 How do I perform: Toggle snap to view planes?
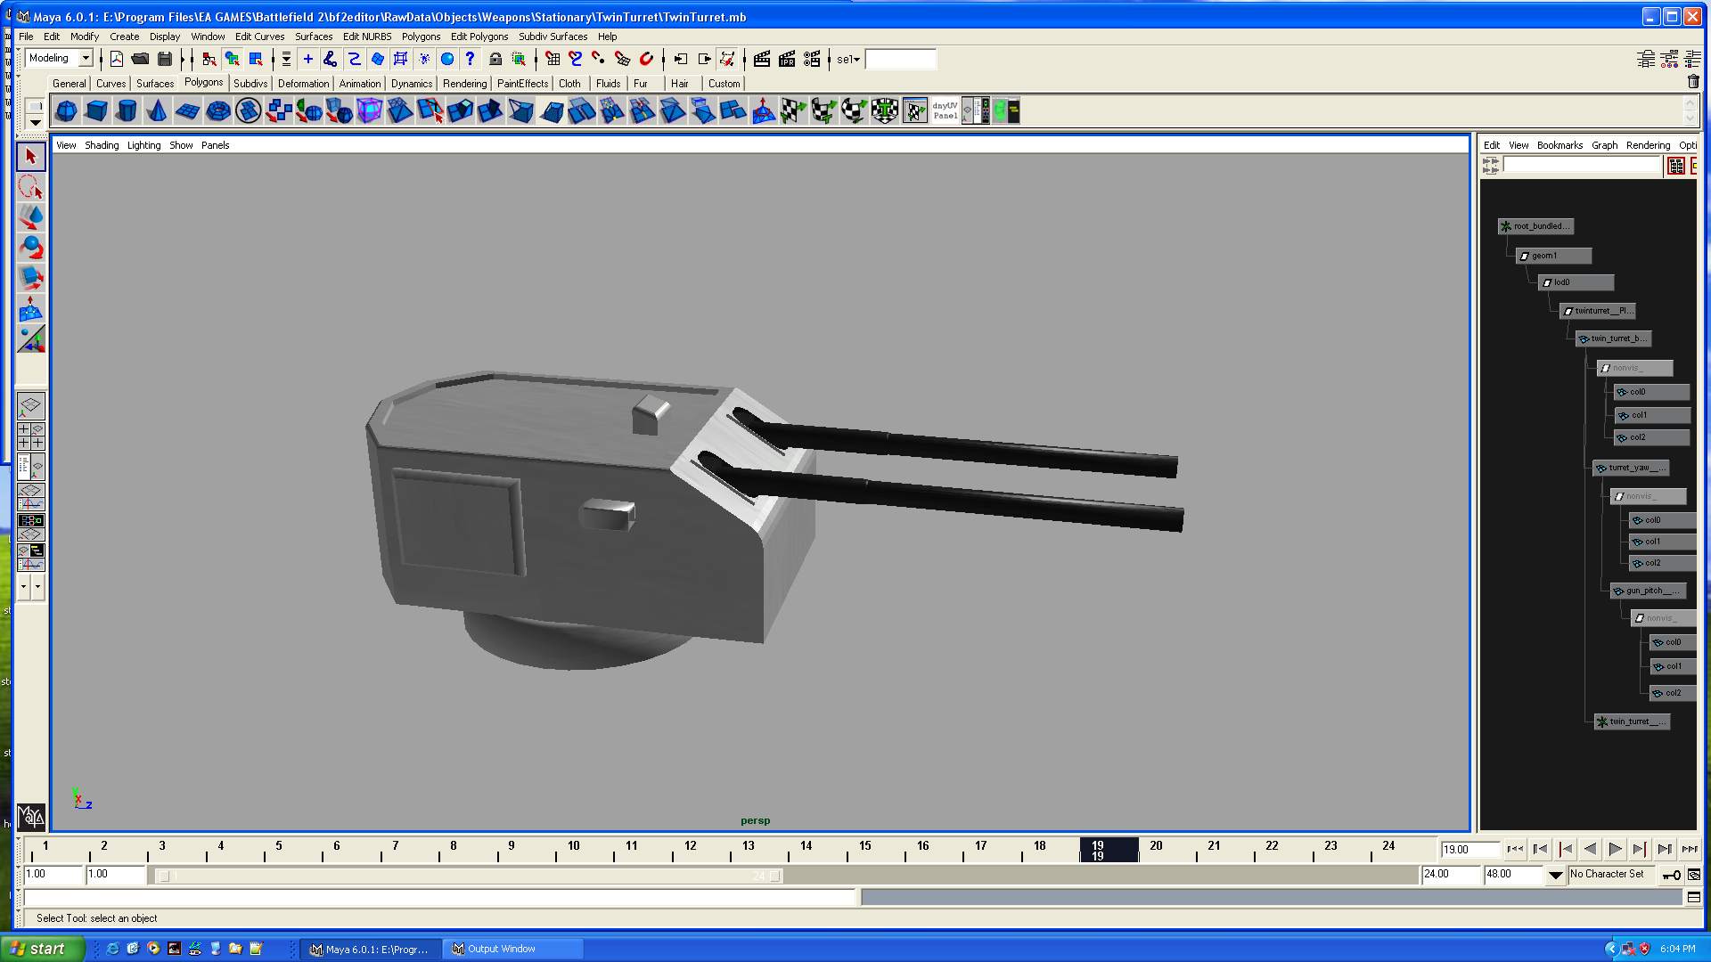tap(623, 59)
